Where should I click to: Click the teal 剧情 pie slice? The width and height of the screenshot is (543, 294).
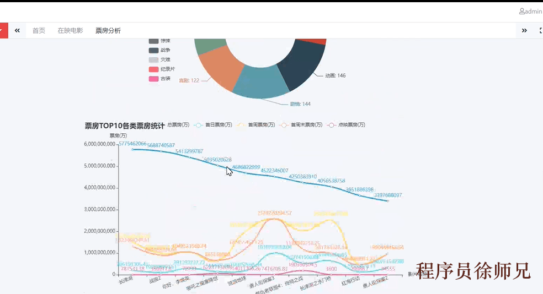pos(262,81)
